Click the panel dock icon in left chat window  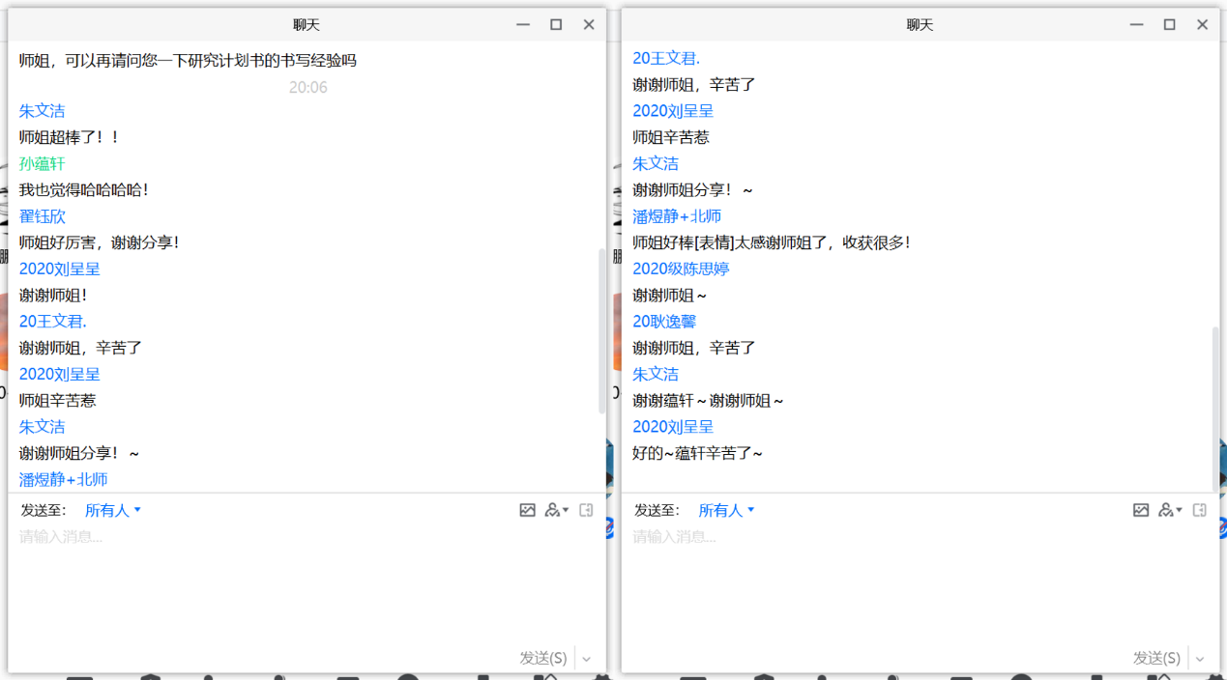tap(586, 510)
